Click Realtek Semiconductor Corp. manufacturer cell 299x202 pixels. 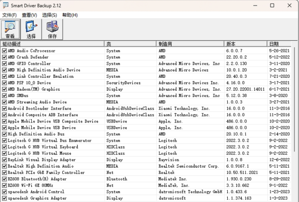189,166
